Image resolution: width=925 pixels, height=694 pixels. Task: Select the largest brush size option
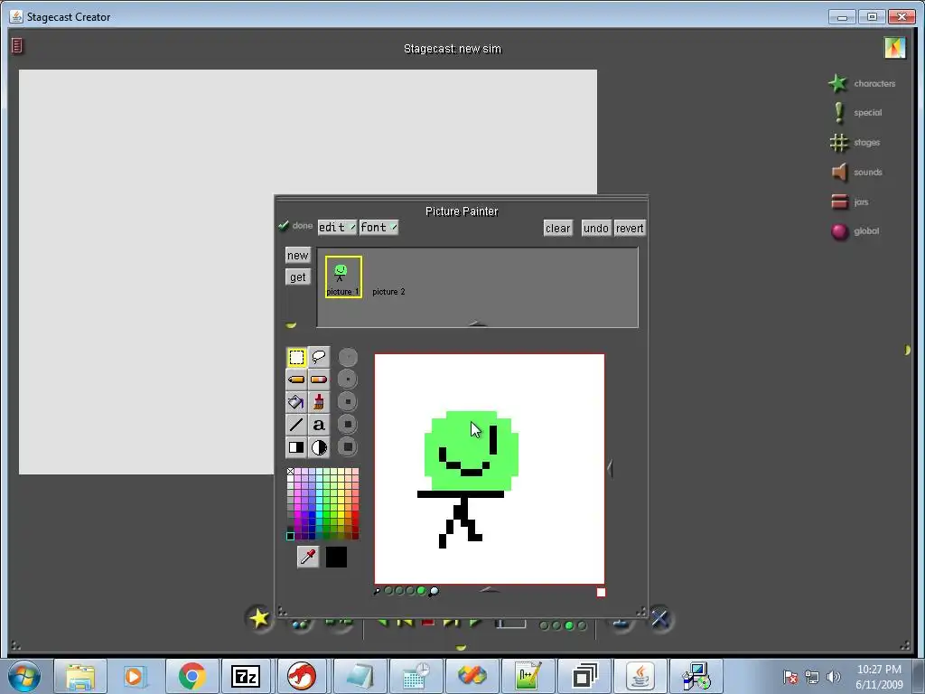[348, 447]
